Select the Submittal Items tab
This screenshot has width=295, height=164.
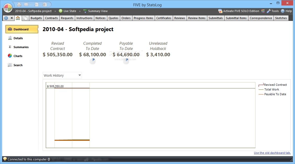236,18
